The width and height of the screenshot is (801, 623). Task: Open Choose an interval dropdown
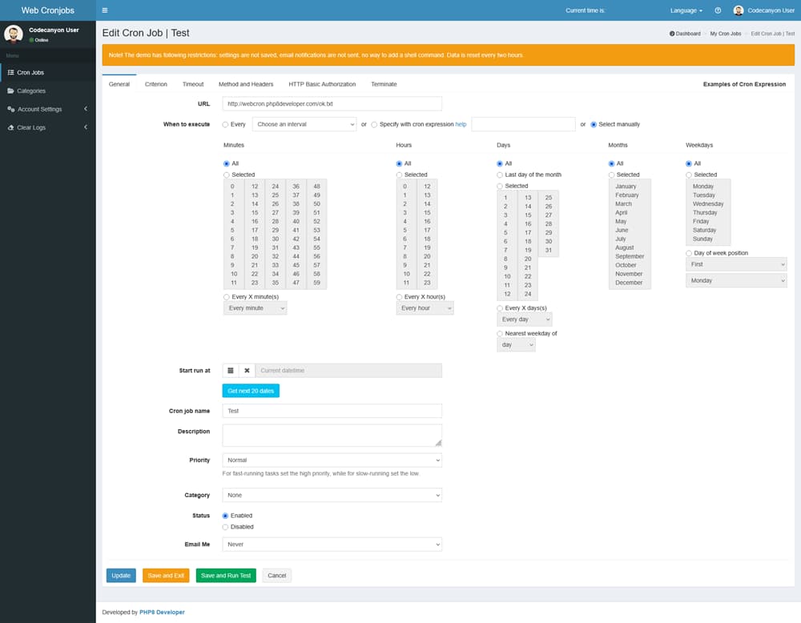(304, 124)
